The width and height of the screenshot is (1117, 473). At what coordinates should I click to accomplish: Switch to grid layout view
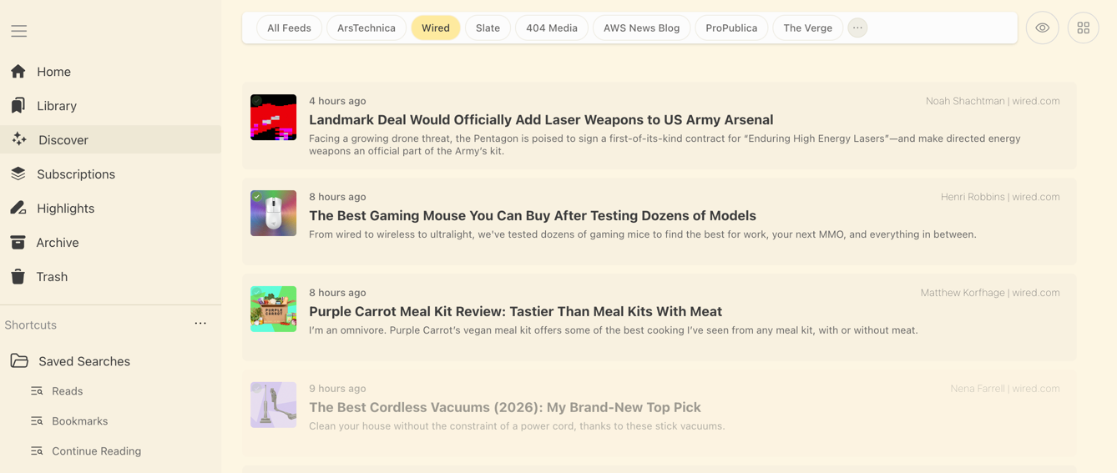[x=1083, y=28]
